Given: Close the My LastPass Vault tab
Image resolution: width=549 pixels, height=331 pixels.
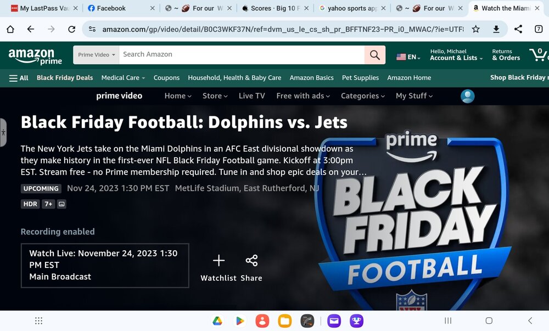Looking at the screenshot, I should (x=75, y=8).
